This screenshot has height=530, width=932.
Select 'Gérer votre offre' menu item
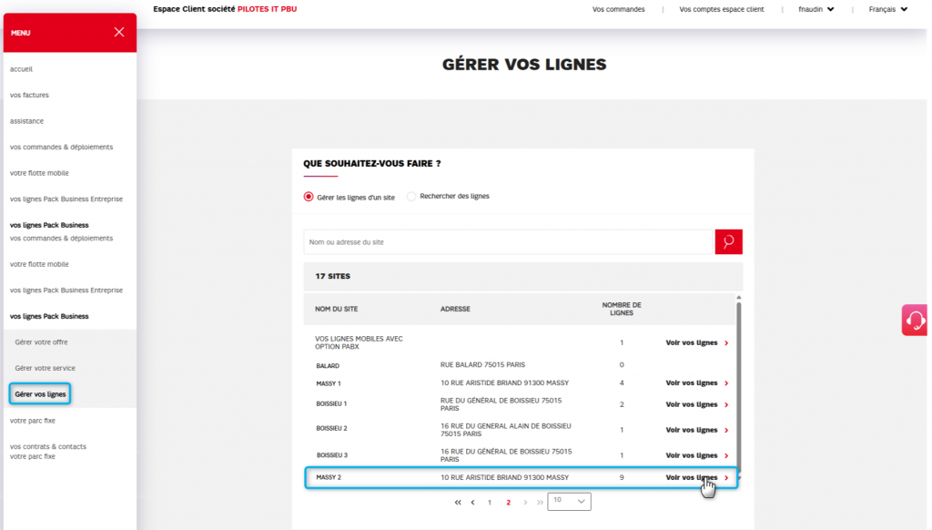(x=41, y=342)
